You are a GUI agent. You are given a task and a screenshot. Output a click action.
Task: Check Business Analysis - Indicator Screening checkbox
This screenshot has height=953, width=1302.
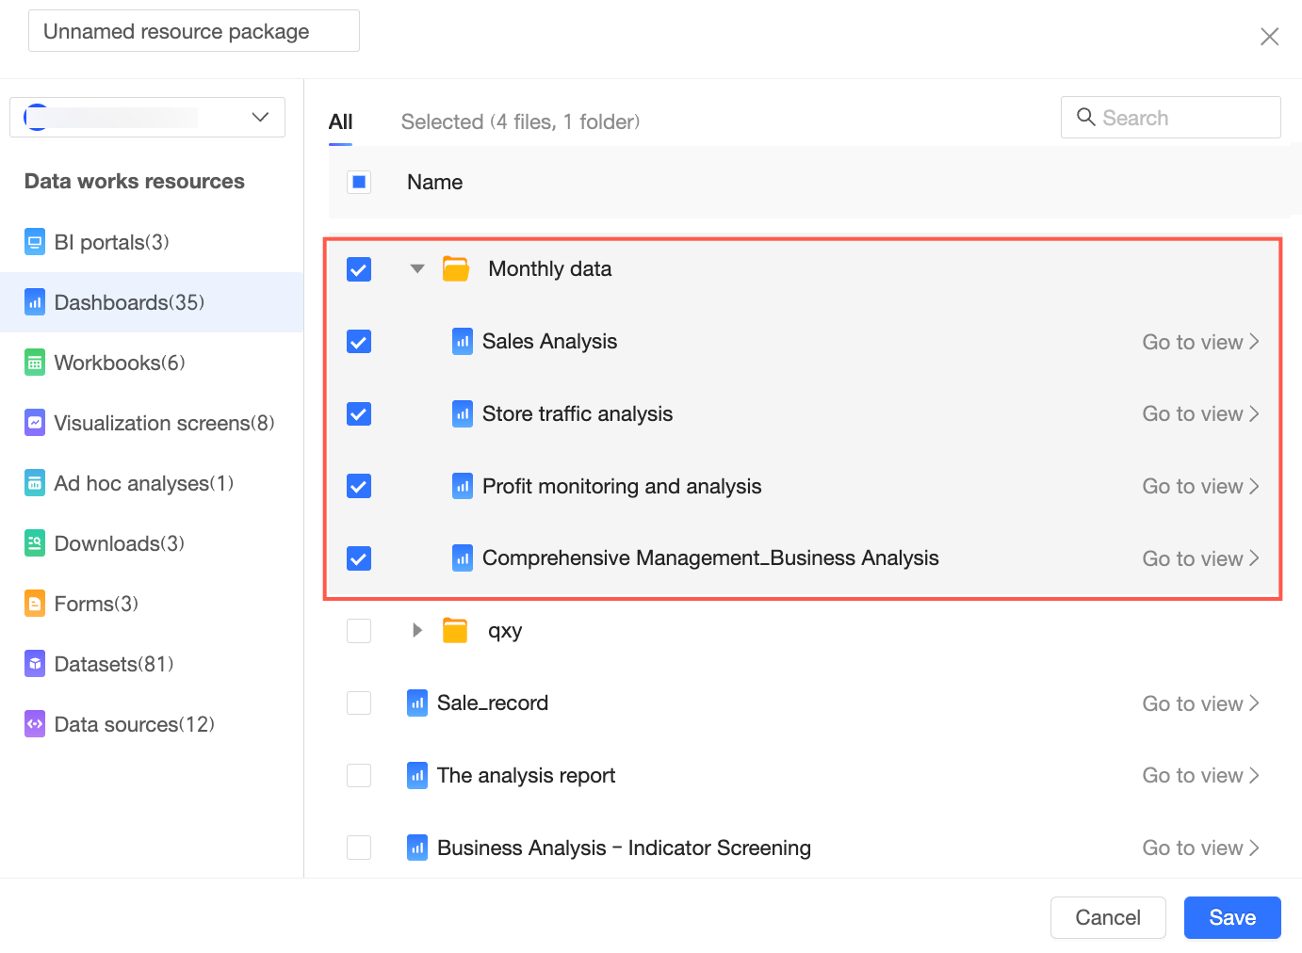[x=359, y=848]
